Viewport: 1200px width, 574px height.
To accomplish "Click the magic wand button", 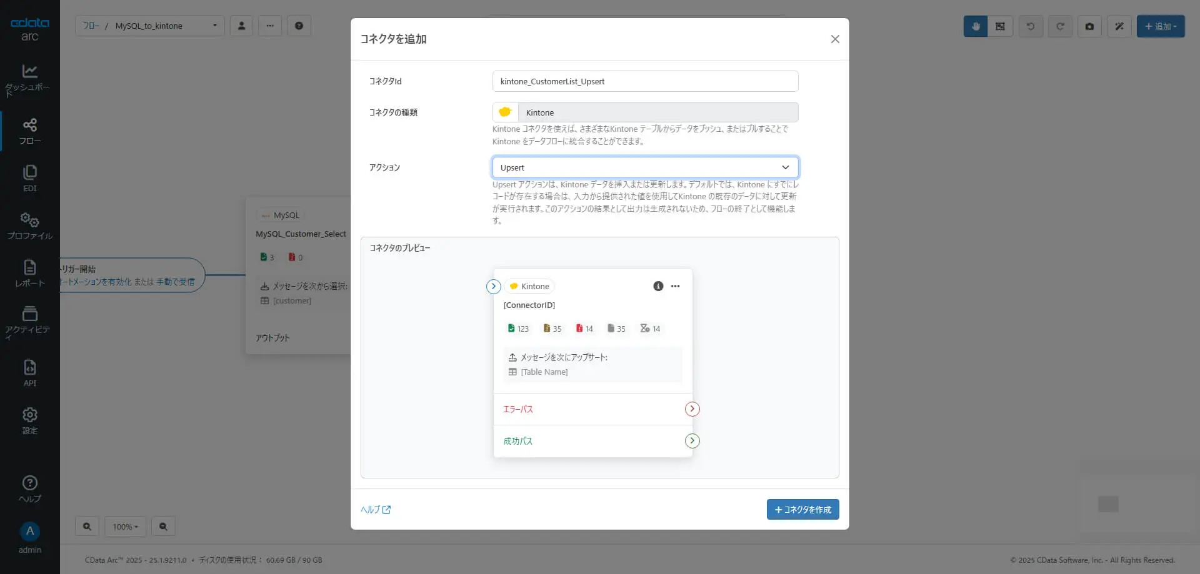I will point(1119,26).
